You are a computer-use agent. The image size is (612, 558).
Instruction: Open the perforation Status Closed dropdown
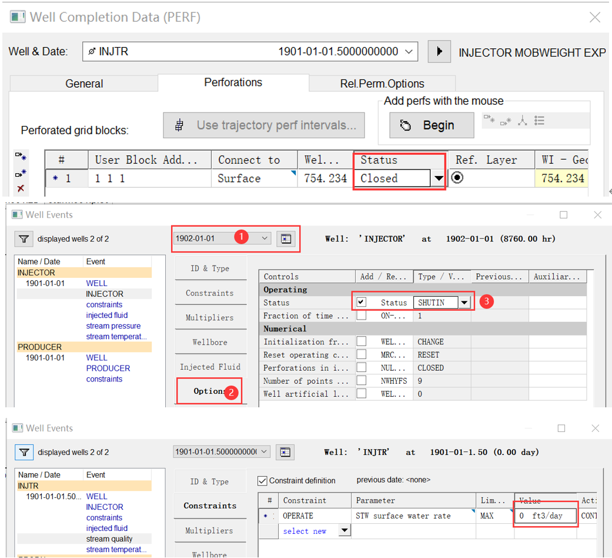pos(438,178)
